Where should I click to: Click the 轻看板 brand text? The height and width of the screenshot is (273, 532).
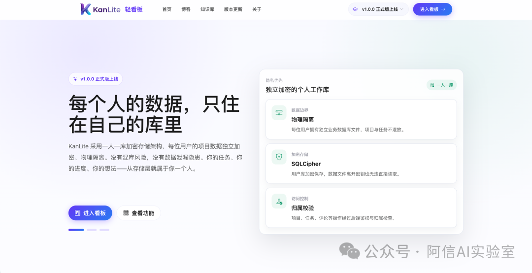coord(133,9)
